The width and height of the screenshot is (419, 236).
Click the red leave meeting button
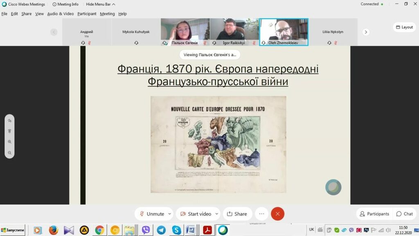[277, 214]
